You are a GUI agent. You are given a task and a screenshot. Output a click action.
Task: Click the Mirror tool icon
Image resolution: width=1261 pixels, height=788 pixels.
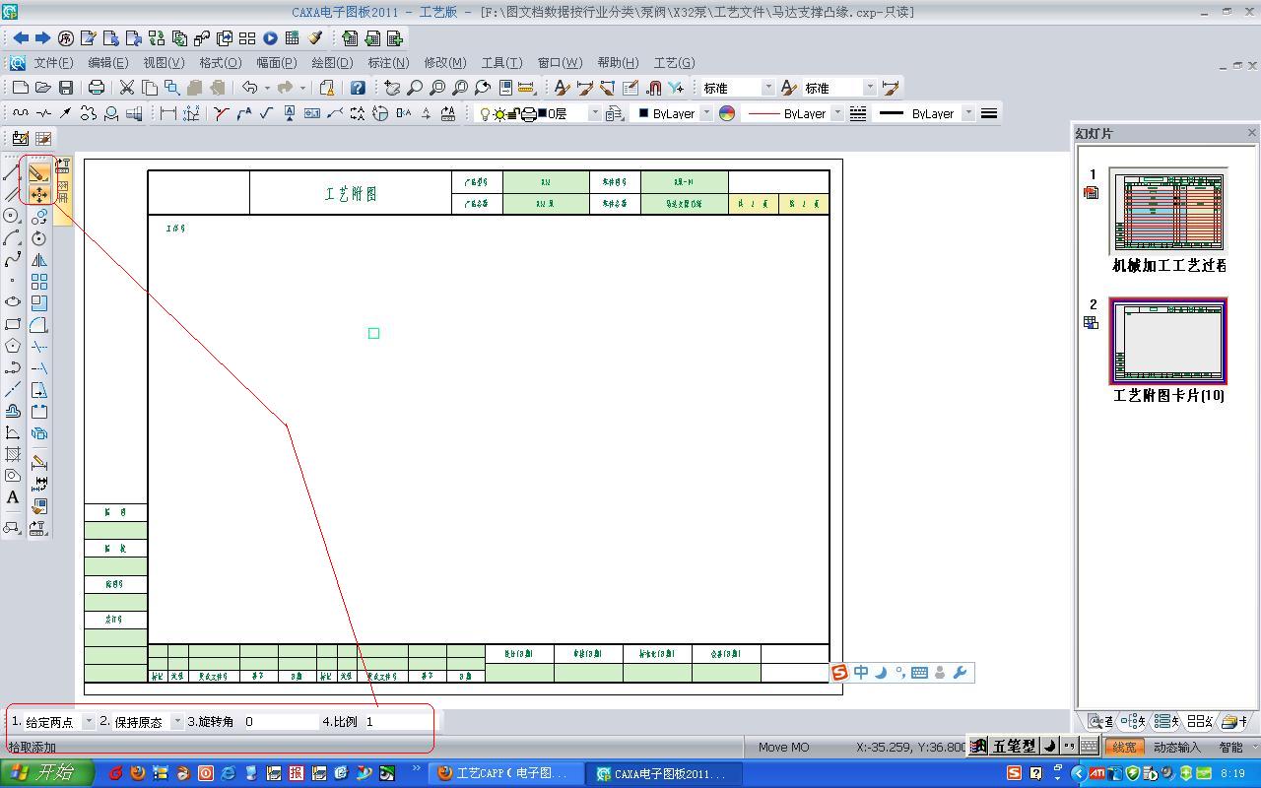39,260
